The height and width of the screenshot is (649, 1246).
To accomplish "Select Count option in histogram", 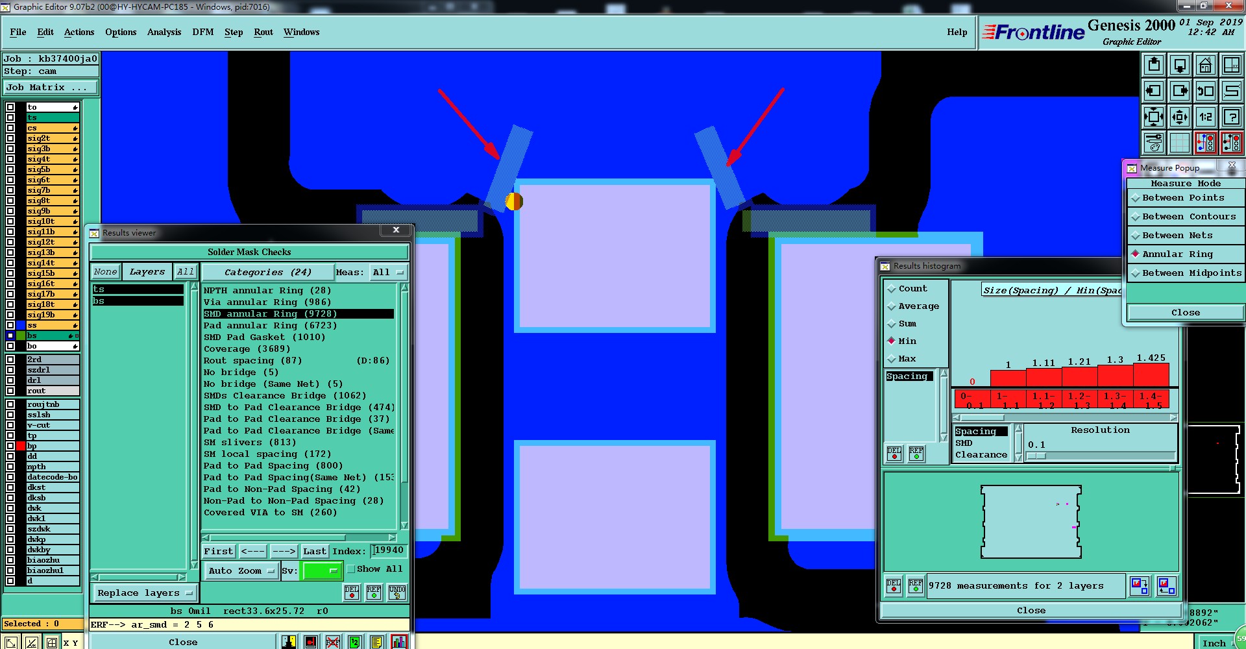I will click(907, 289).
